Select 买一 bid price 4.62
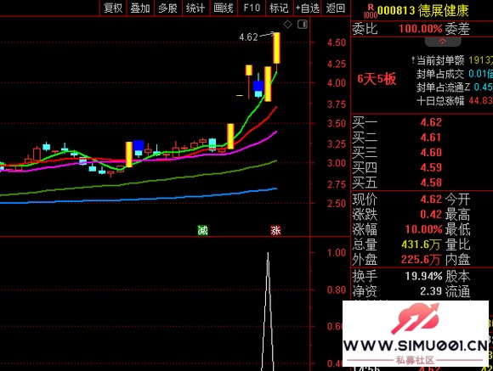Screen dimensions: 493x371 (x=431, y=122)
